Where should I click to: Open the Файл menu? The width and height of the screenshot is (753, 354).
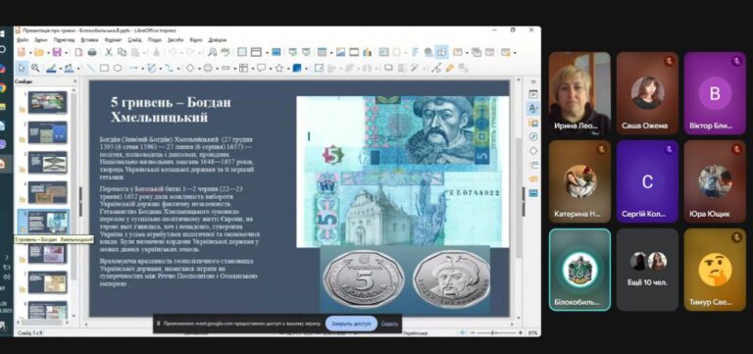tap(23, 40)
